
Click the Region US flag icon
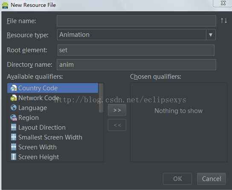14,118
